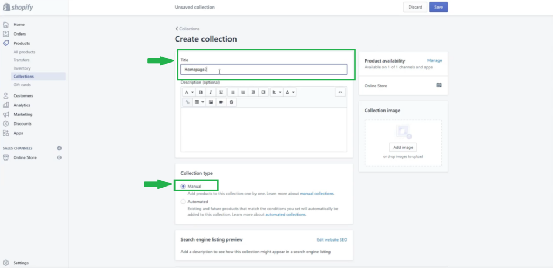Open the text formatting dropdown
The width and height of the screenshot is (553, 268).
tap(189, 92)
